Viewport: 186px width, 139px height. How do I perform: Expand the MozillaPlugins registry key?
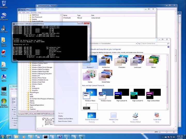point(26,92)
